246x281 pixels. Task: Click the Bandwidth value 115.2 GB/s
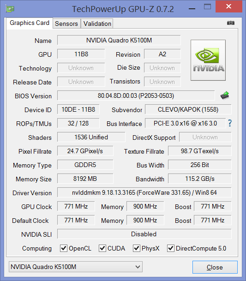coord(200,179)
